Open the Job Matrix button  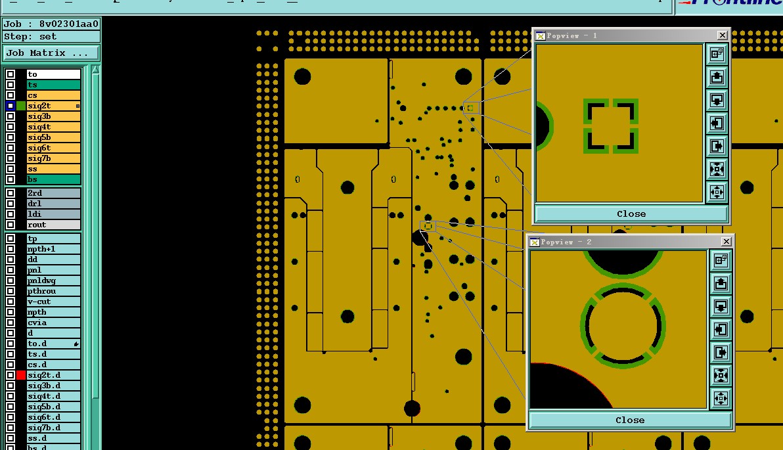pyautogui.click(x=51, y=53)
